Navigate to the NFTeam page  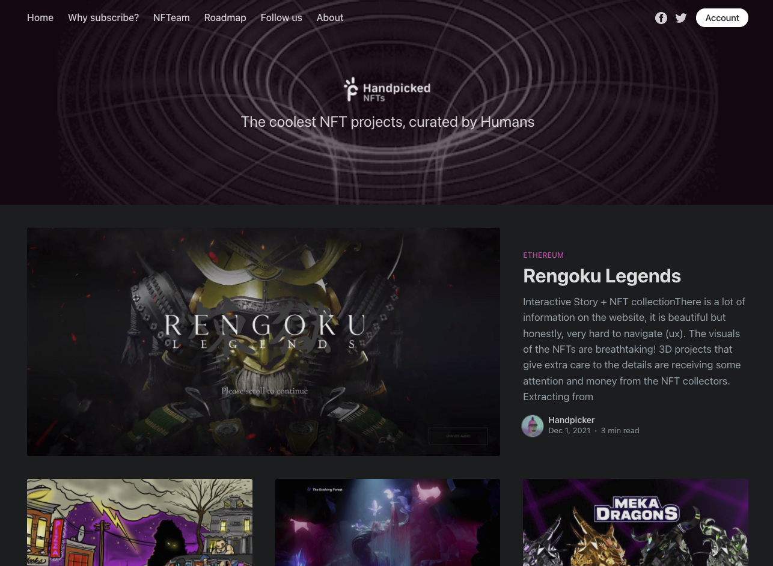(171, 18)
